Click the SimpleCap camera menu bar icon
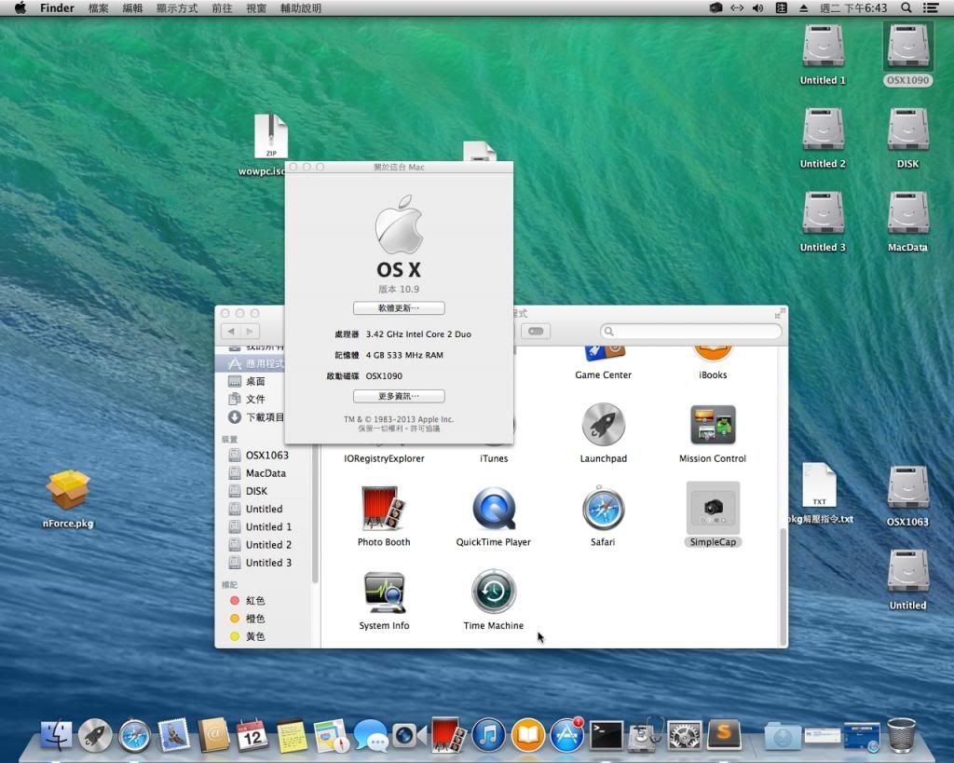The image size is (954, 763). pyautogui.click(x=715, y=7)
